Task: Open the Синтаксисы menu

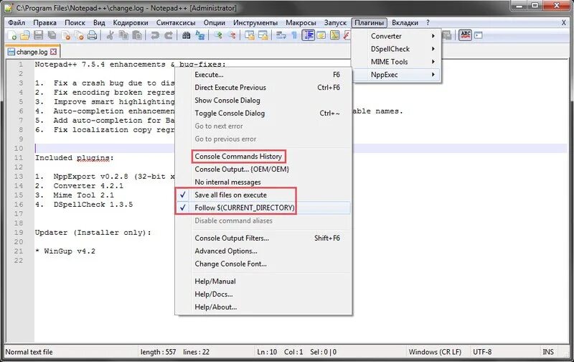Action: pos(176,23)
